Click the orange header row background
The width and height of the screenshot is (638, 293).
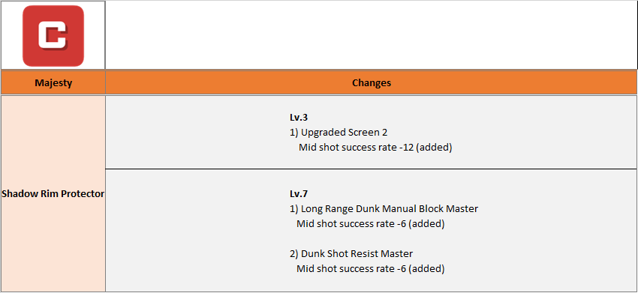[x=318, y=83]
